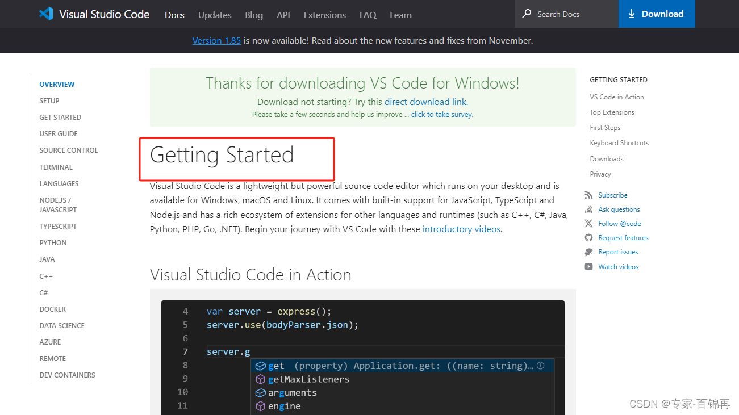Viewport: 739px width, 415px height.
Task: Click the Request features text link
Action: point(623,238)
